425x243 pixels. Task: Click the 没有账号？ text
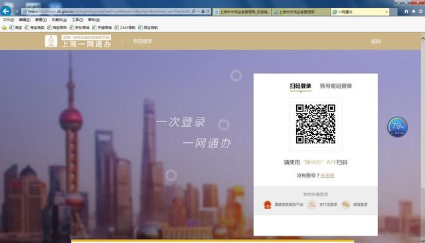tap(308, 175)
